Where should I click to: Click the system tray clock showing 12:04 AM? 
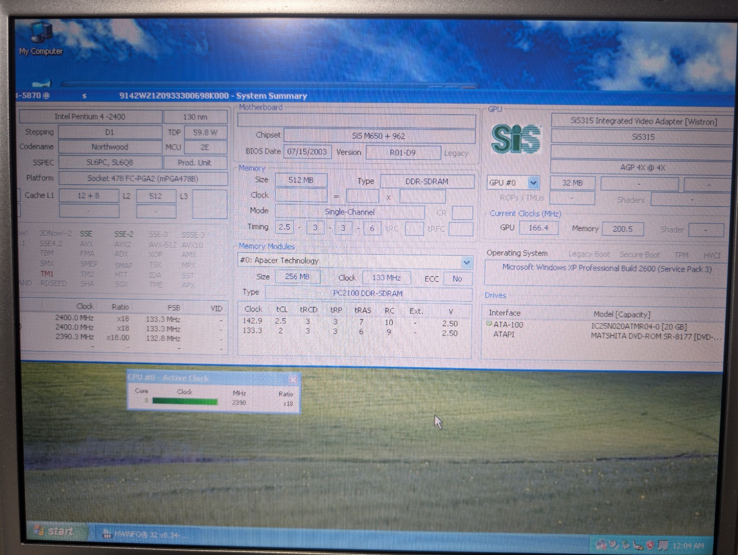point(689,546)
